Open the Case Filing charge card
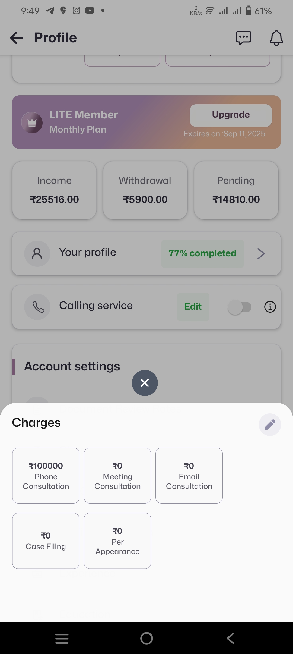This screenshot has width=293, height=654. pyautogui.click(x=46, y=540)
